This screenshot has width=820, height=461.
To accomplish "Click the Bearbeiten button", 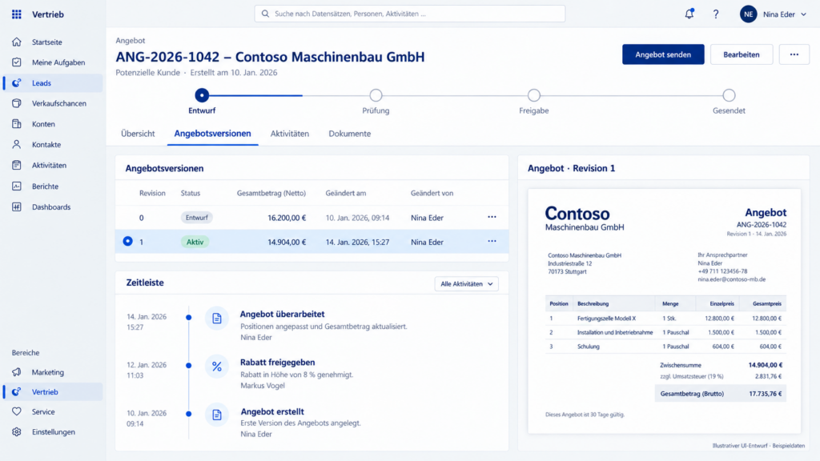I will 741,54.
